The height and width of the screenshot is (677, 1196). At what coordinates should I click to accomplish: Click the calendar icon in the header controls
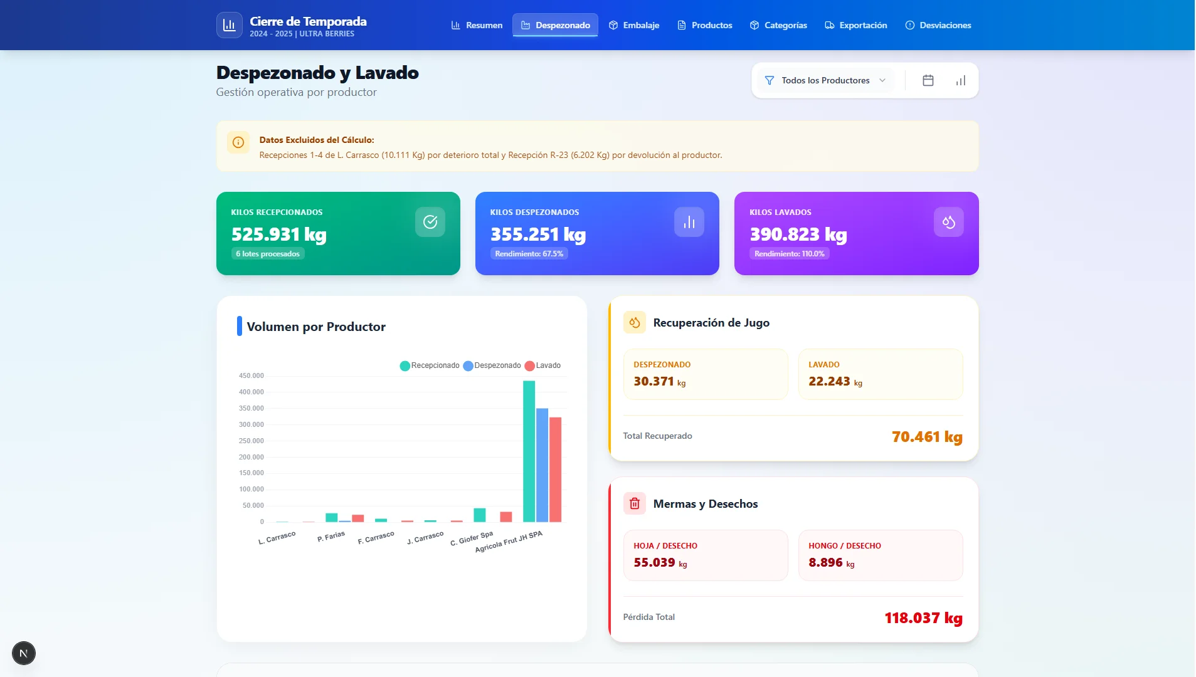(x=928, y=80)
